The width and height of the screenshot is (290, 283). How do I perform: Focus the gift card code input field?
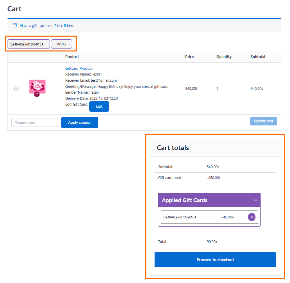click(29, 44)
